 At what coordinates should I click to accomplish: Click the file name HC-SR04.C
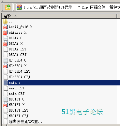(x=17, y=60)
